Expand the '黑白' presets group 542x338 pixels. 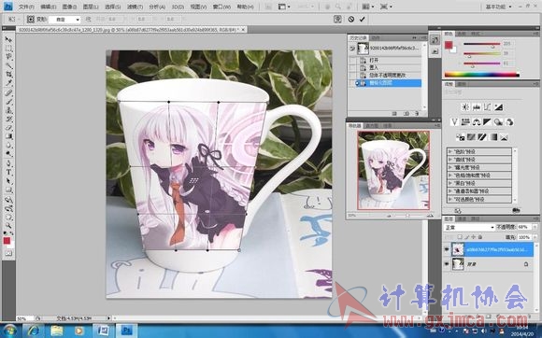(450, 183)
